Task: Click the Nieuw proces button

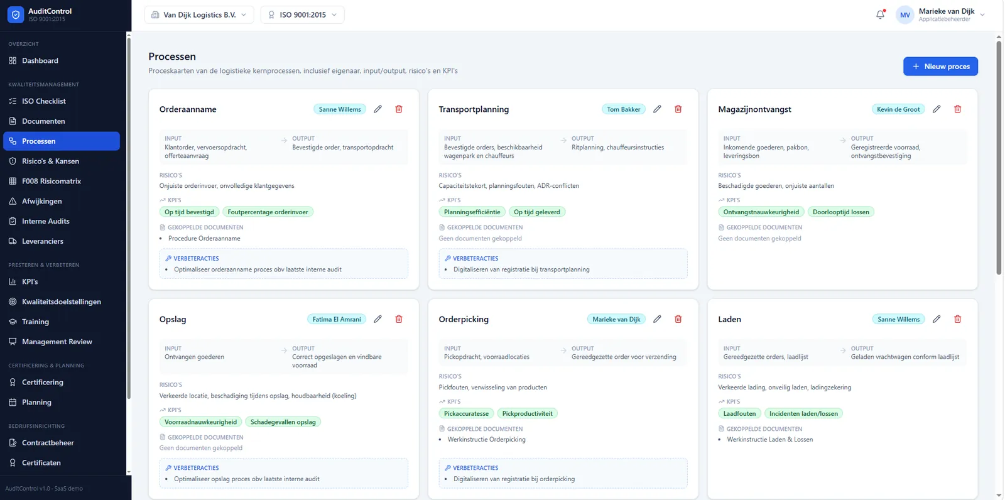Action: tap(940, 67)
